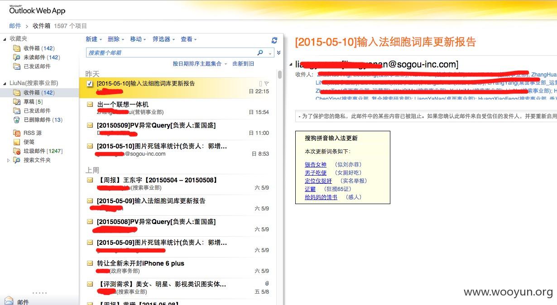Open link 证霸
This screenshot has width=557, height=305.
click(310, 189)
